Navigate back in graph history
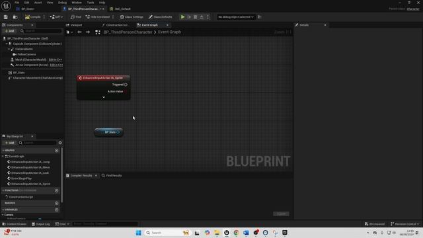The height and width of the screenshot is (238, 423). (79, 32)
